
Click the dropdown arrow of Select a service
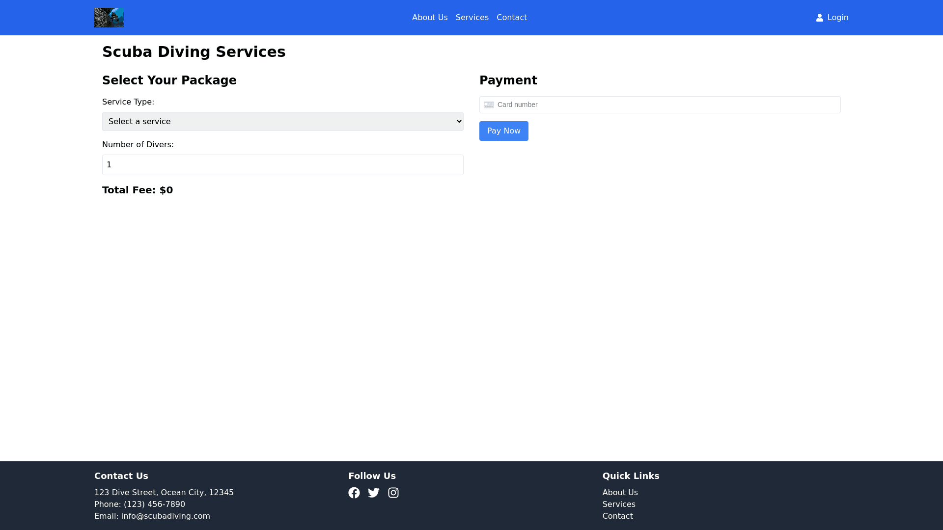(459, 121)
